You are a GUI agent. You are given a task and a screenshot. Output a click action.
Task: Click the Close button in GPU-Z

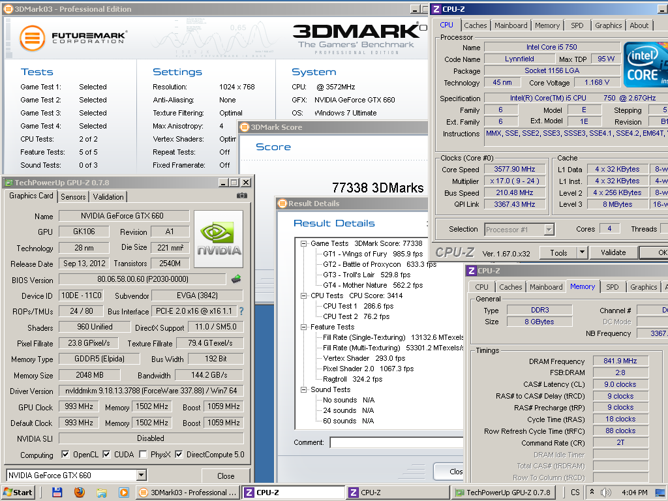coord(225,476)
